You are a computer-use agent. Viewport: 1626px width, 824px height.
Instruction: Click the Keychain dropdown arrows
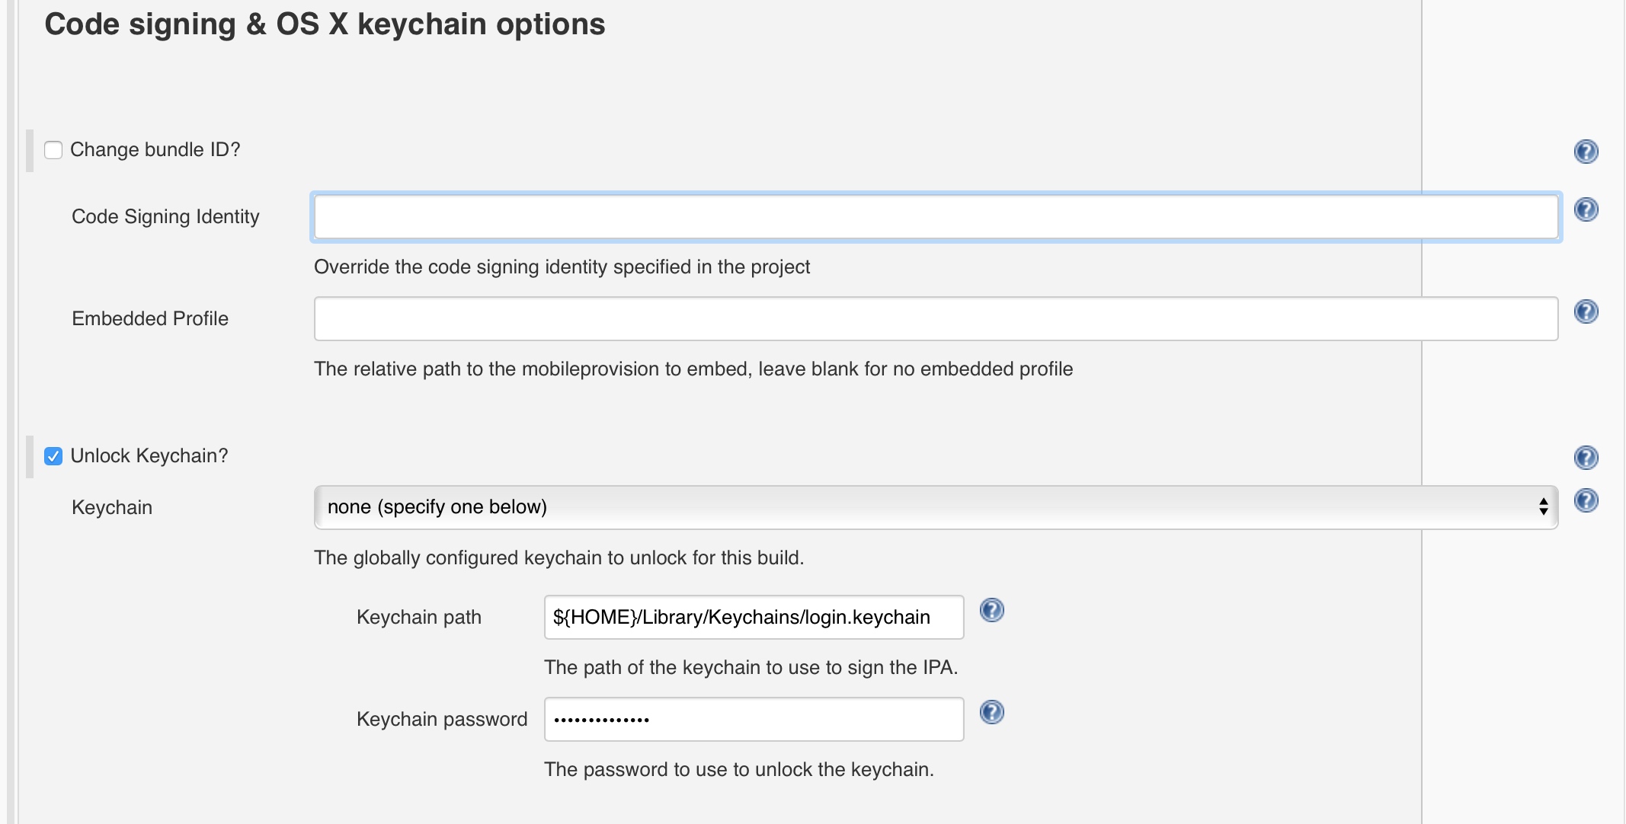(x=1543, y=507)
